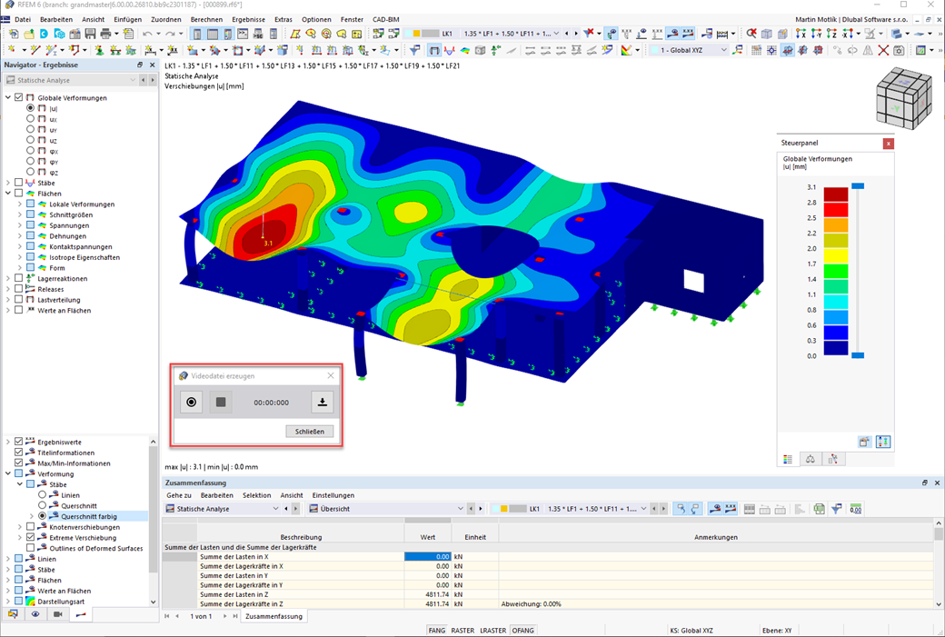The width and height of the screenshot is (945, 637).
Task: Expand the Spannungen tree node
Action: point(20,225)
